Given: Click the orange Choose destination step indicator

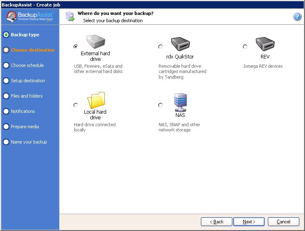Looking at the screenshot, I should (6, 50).
